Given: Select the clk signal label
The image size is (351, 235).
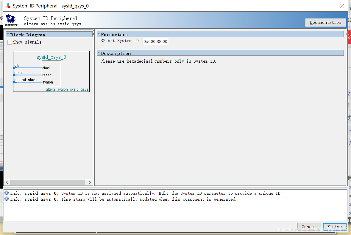Looking at the screenshot, I should (x=17, y=66).
